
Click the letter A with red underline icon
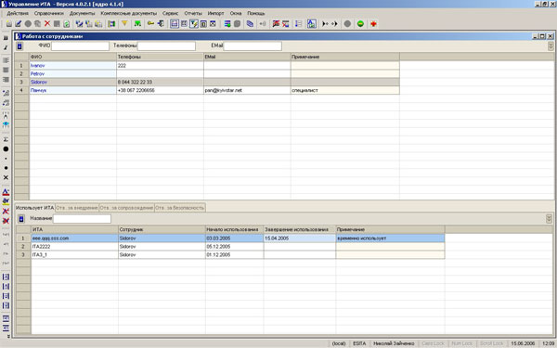click(x=6, y=192)
